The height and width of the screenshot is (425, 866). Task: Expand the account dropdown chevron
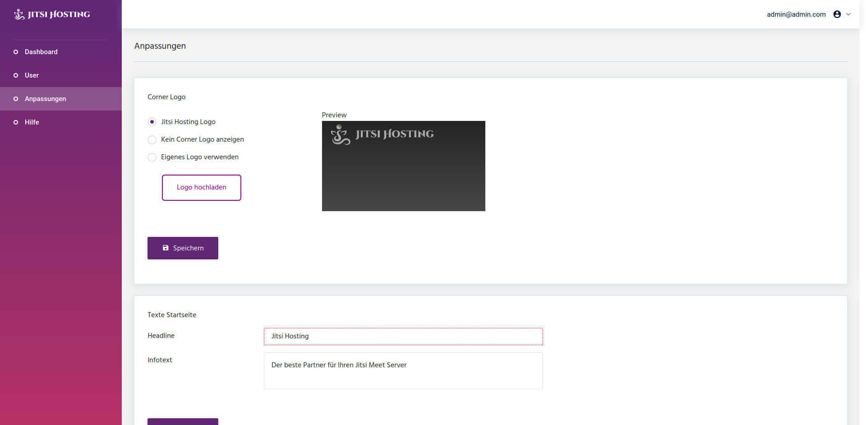(848, 14)
